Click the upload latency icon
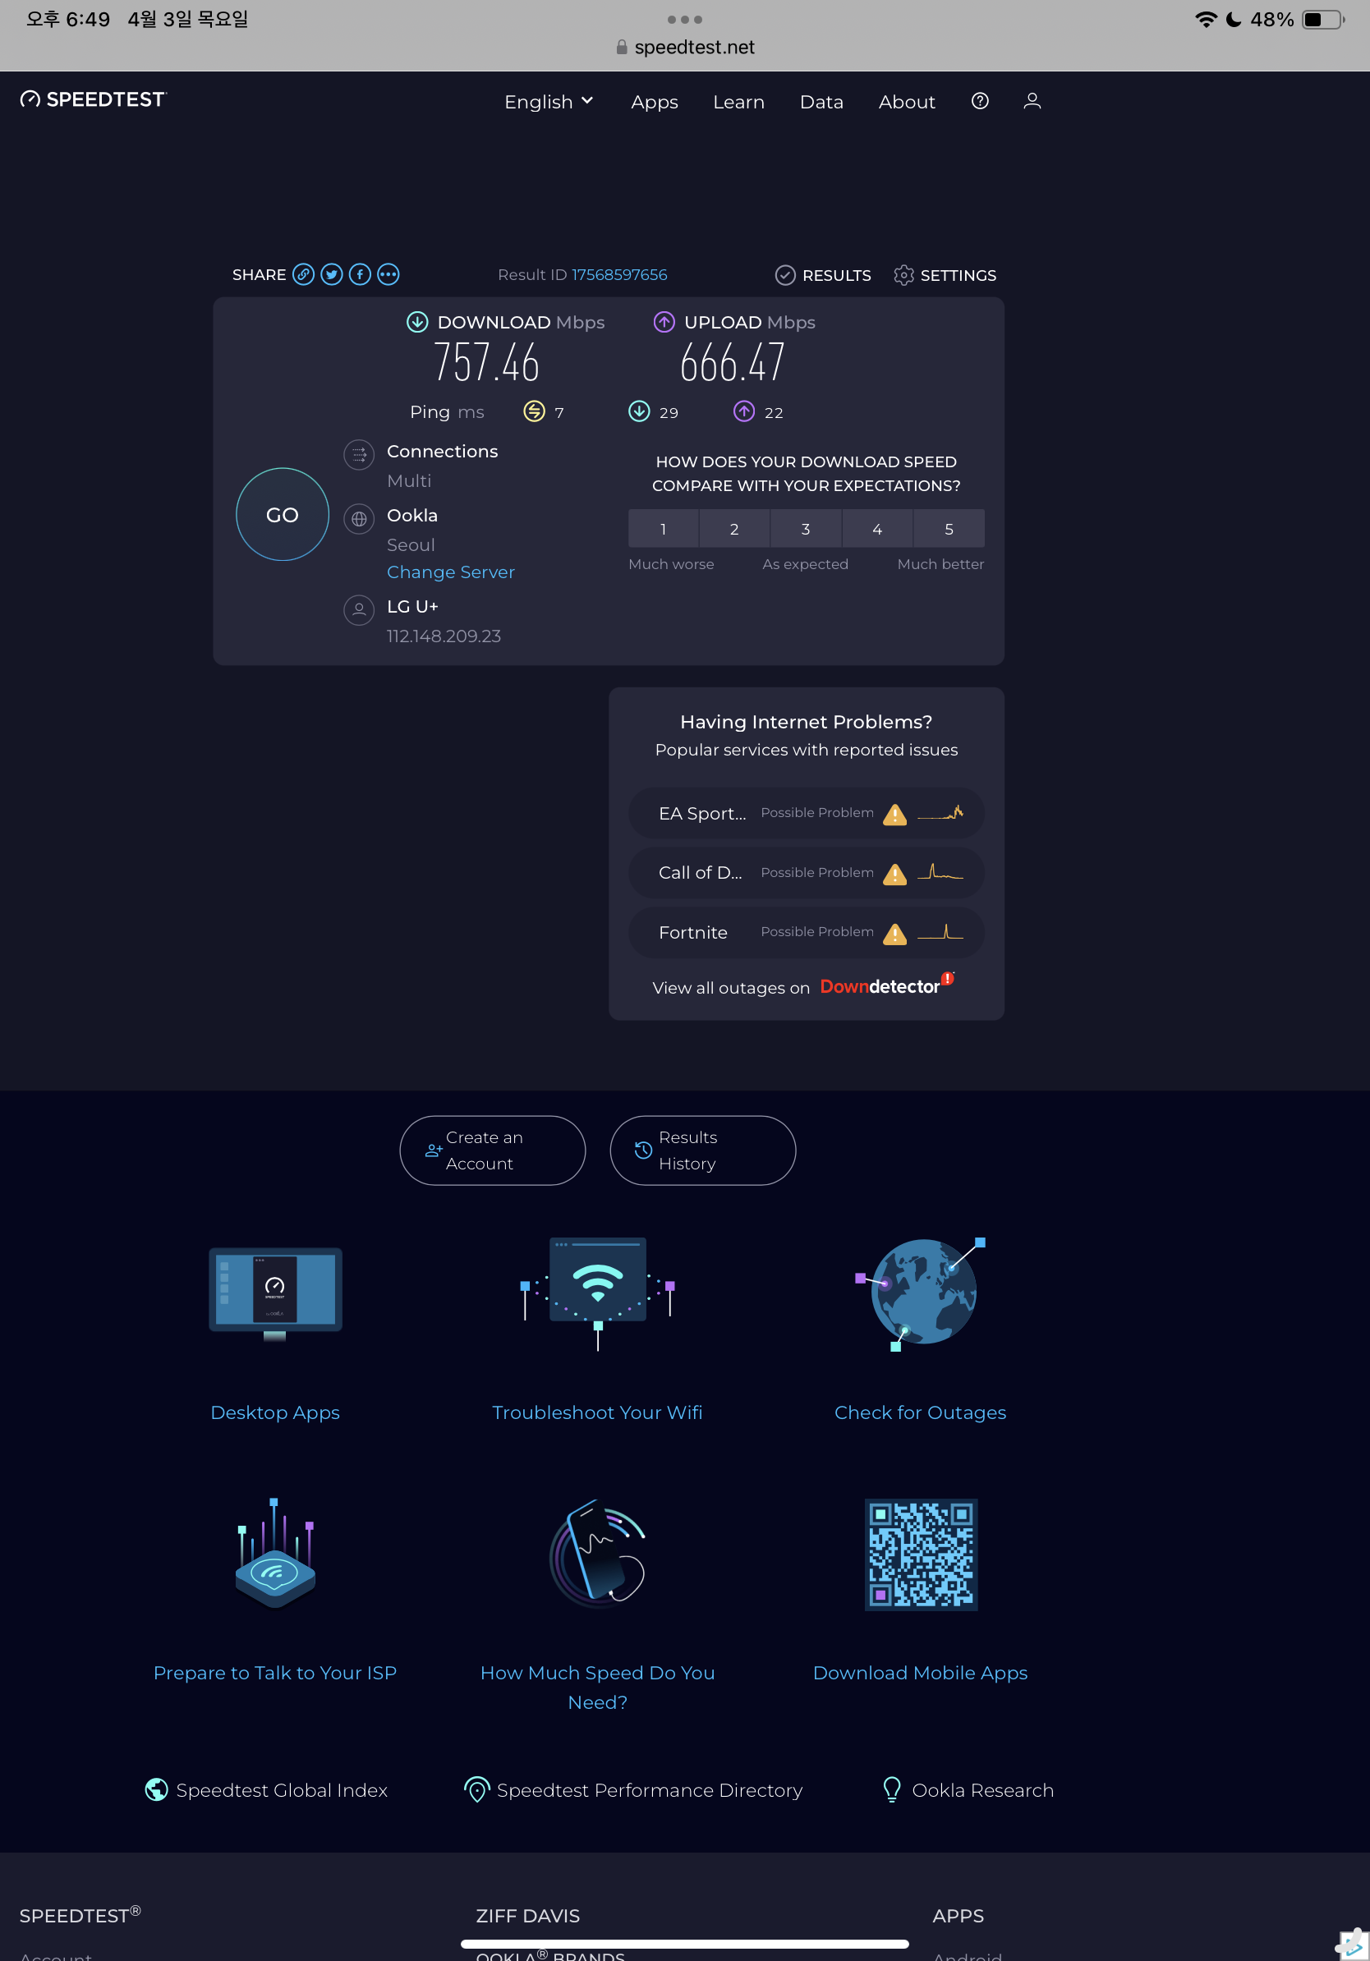Image resolution: width=1370 pixels, height=1961 pixels. coord(744,411)
